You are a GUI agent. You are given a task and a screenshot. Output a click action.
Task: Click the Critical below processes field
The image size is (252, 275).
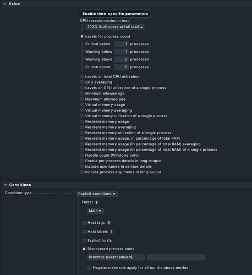click(121, 44)
